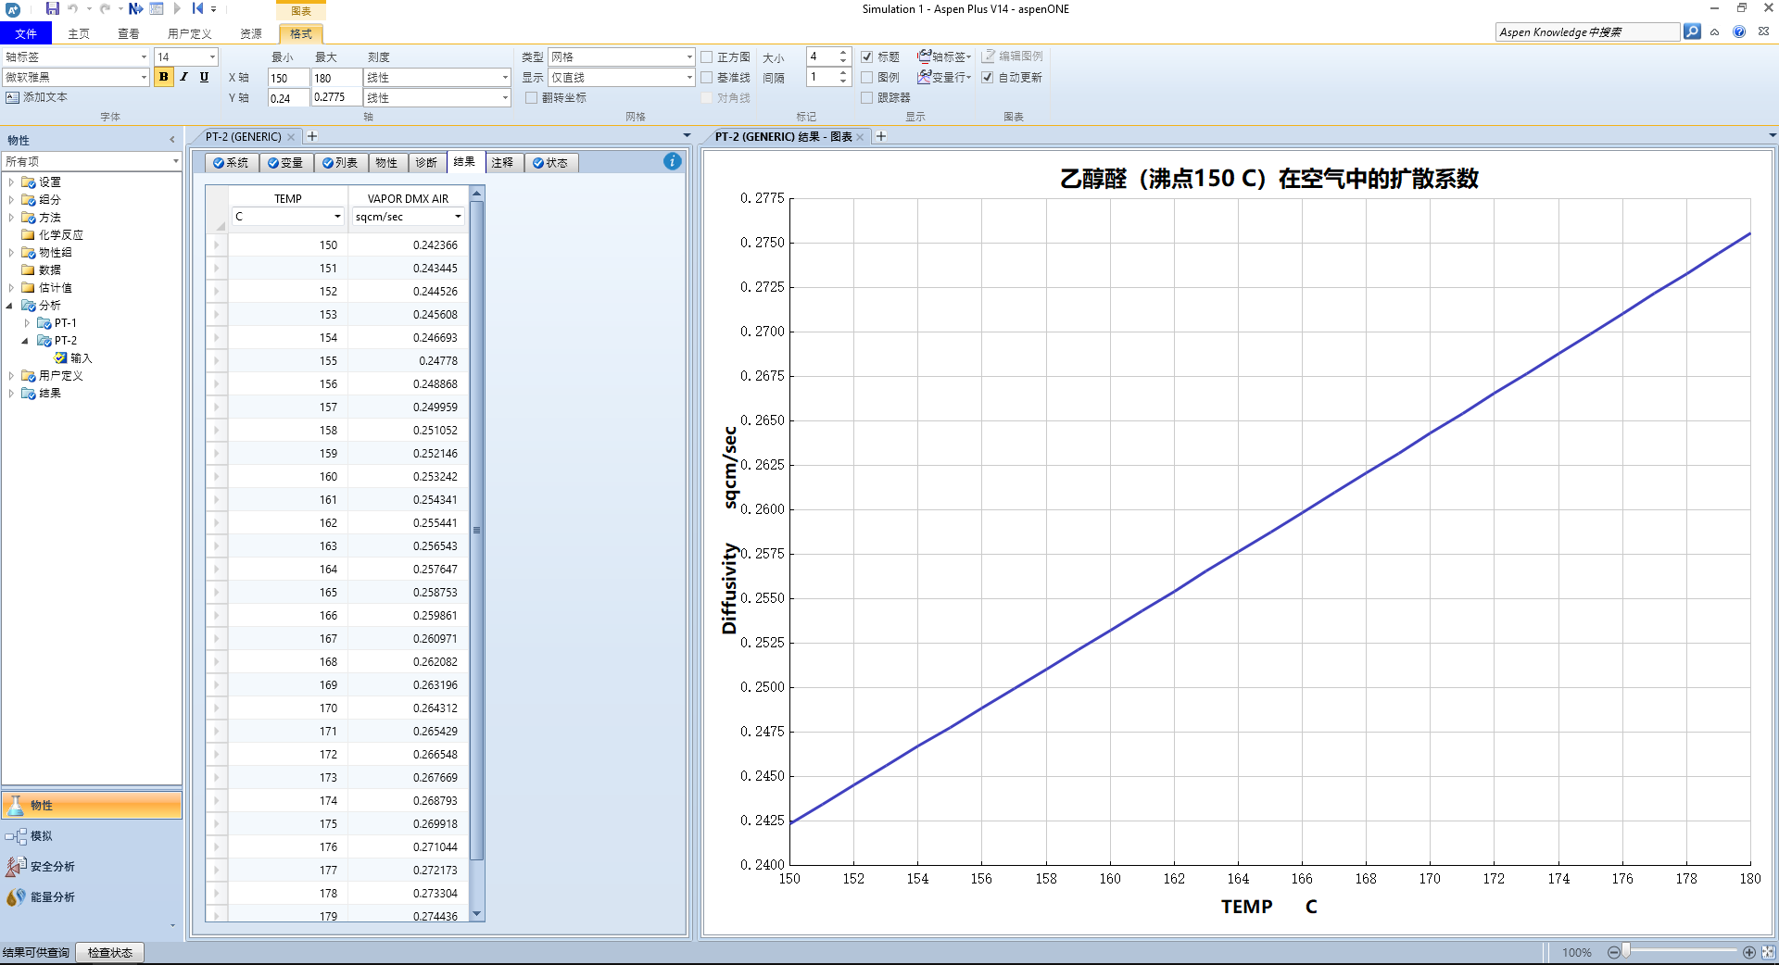Open the 类型 grid type dropdown
This screenshot has height=965, width=1779.
(x=688, y=56)
